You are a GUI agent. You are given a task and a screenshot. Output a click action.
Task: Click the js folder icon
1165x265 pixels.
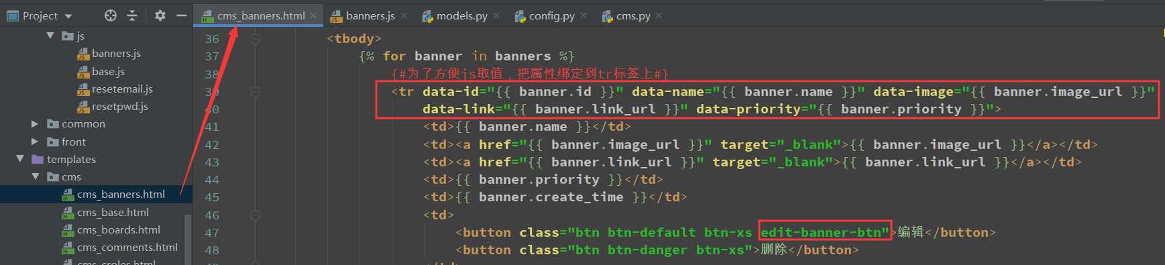67,36
